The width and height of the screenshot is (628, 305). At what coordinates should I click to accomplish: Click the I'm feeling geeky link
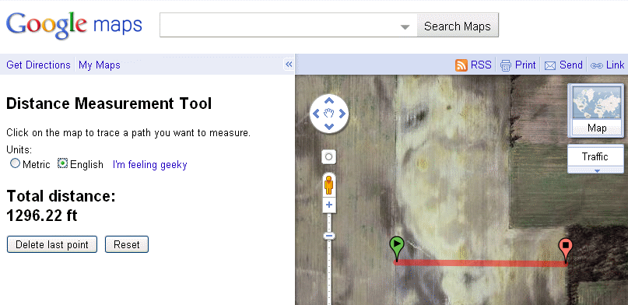point(149,164)
